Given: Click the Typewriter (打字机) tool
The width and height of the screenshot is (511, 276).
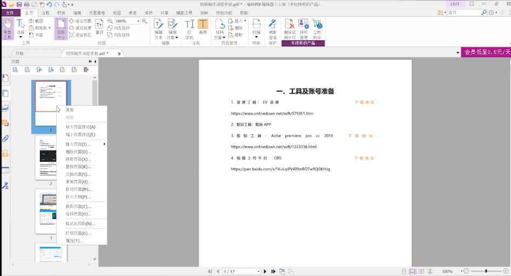Looking at the screenshot, I should pos(189,28).
